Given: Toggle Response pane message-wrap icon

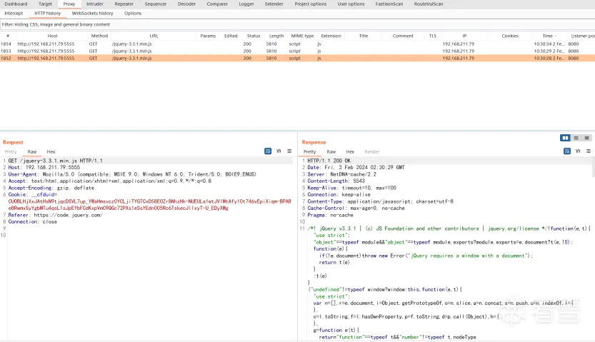Looking at the screenshot, I should [567, 151].
